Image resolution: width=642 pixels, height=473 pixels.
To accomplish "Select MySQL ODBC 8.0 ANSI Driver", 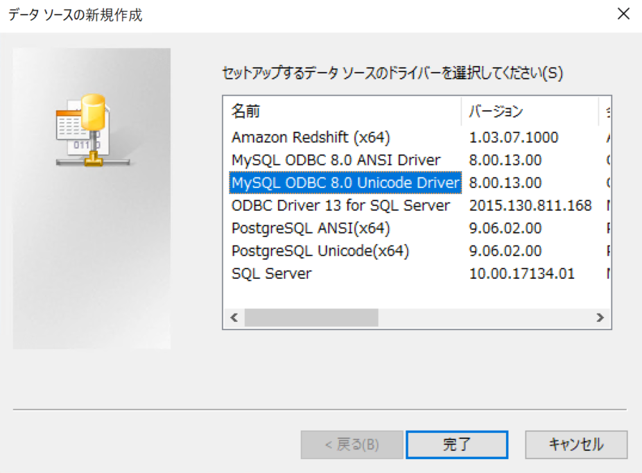I will click(336, 160).
